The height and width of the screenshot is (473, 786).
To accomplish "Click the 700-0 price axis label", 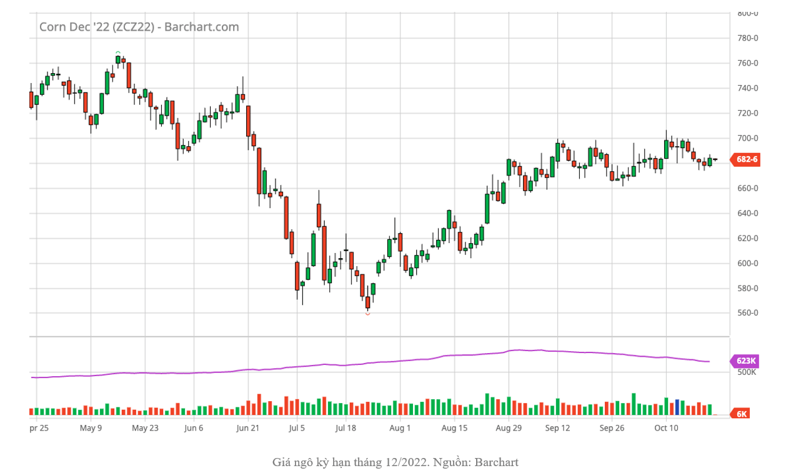I will (x=748, y=138).
